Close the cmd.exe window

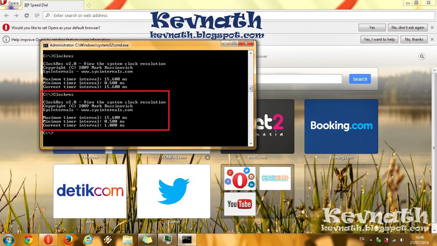[x=246, y=43]
